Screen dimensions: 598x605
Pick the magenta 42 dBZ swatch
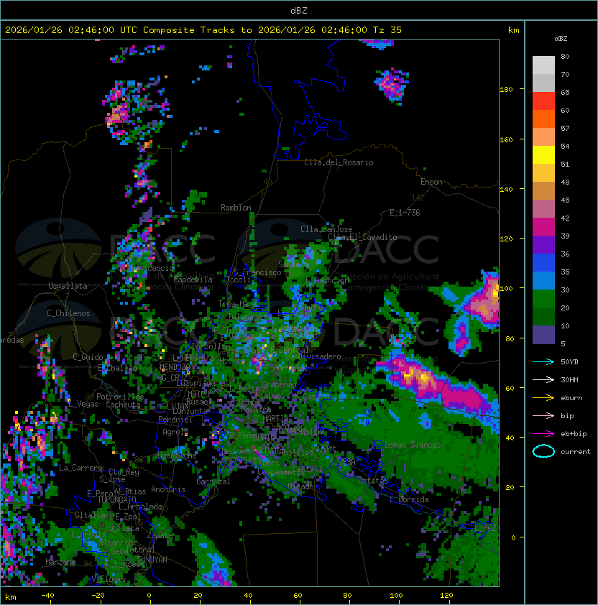543,227
